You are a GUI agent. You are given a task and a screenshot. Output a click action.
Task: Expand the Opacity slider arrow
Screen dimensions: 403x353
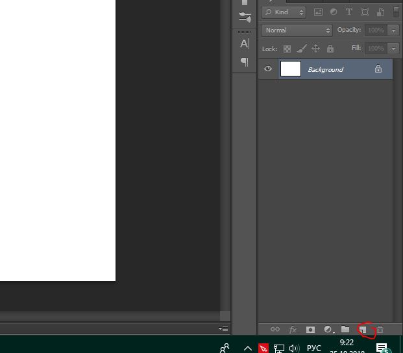(393, 30)
